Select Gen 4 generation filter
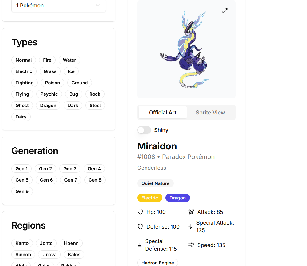 point(94,169)
